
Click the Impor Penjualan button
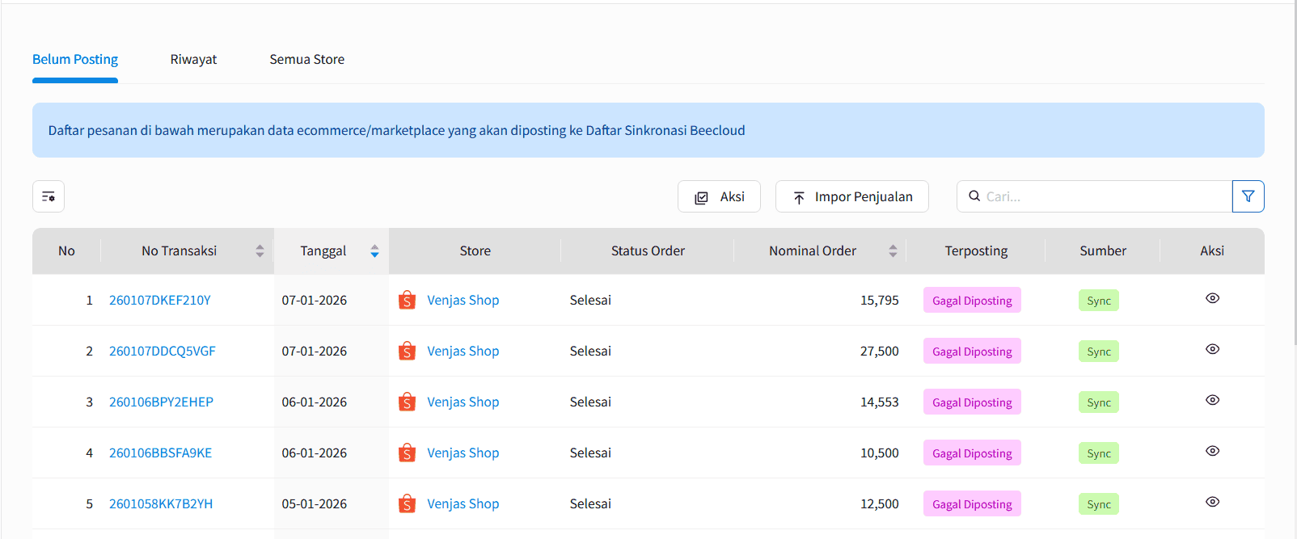(851, 196)
